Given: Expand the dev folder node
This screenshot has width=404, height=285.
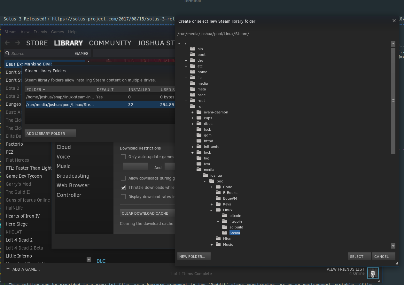Looking at the screenshot, I should point(186,60).
